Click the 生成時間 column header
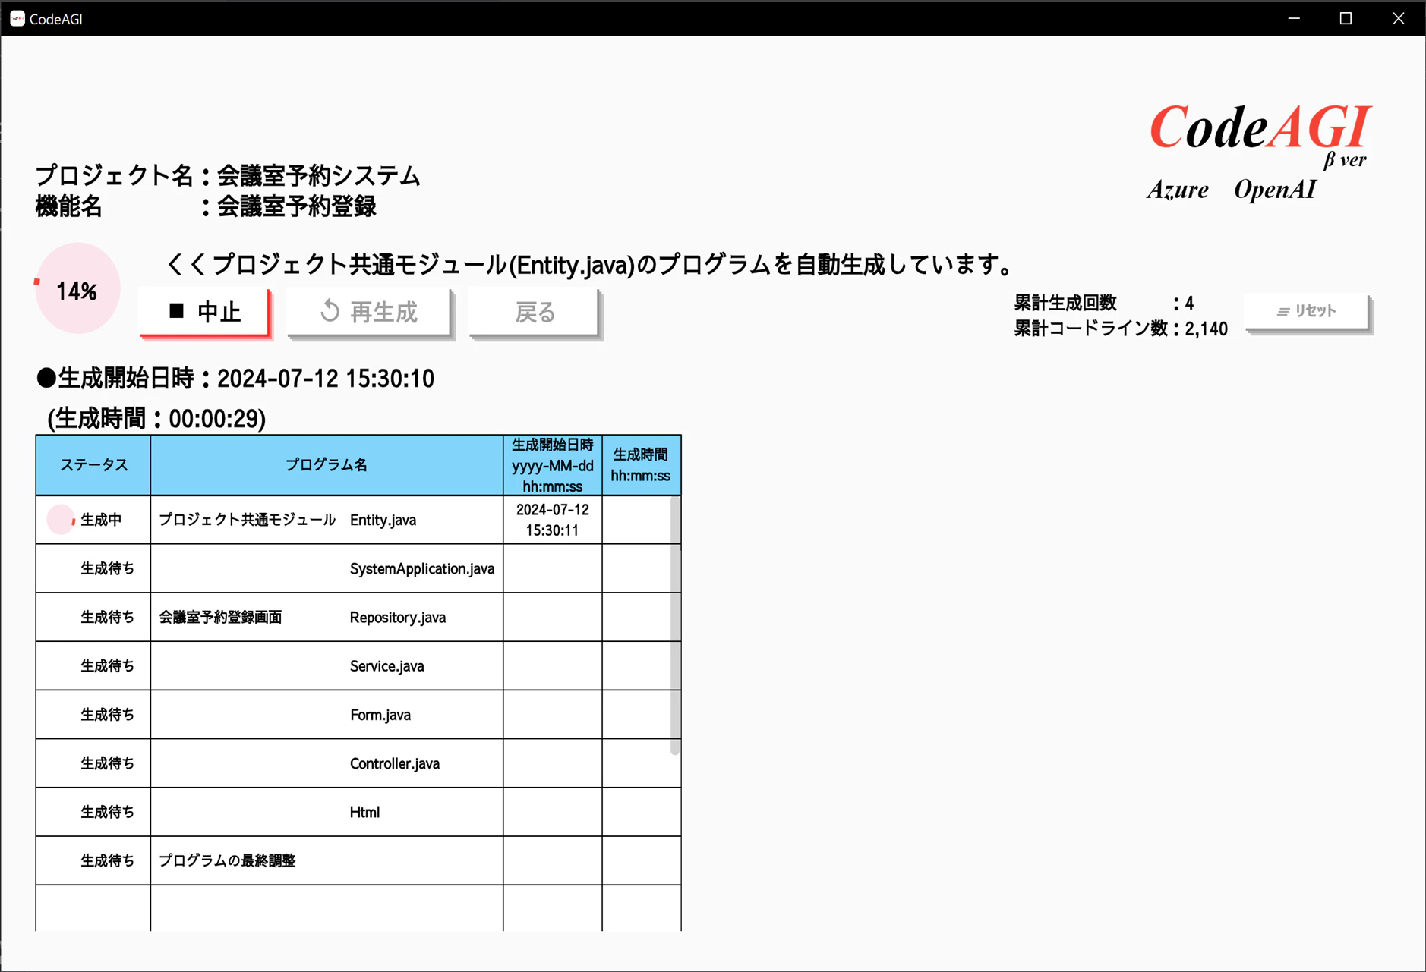 point(641,465)
